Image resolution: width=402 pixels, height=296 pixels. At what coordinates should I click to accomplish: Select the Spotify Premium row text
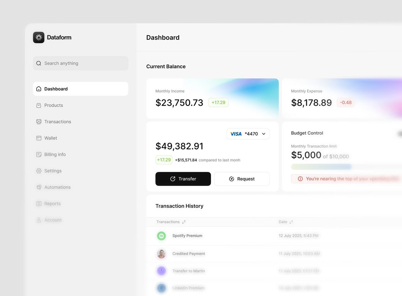click(187, 236)
